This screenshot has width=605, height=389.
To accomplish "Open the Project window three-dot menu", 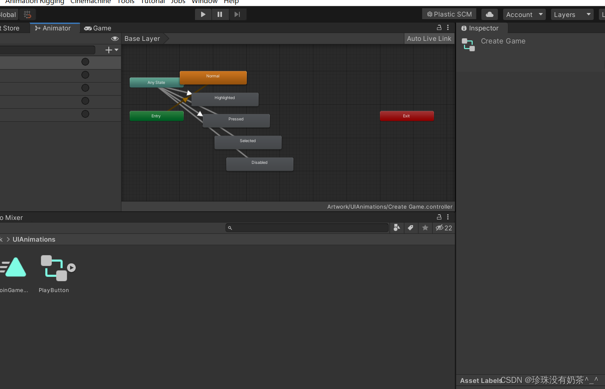I will (x=448, y=217).
